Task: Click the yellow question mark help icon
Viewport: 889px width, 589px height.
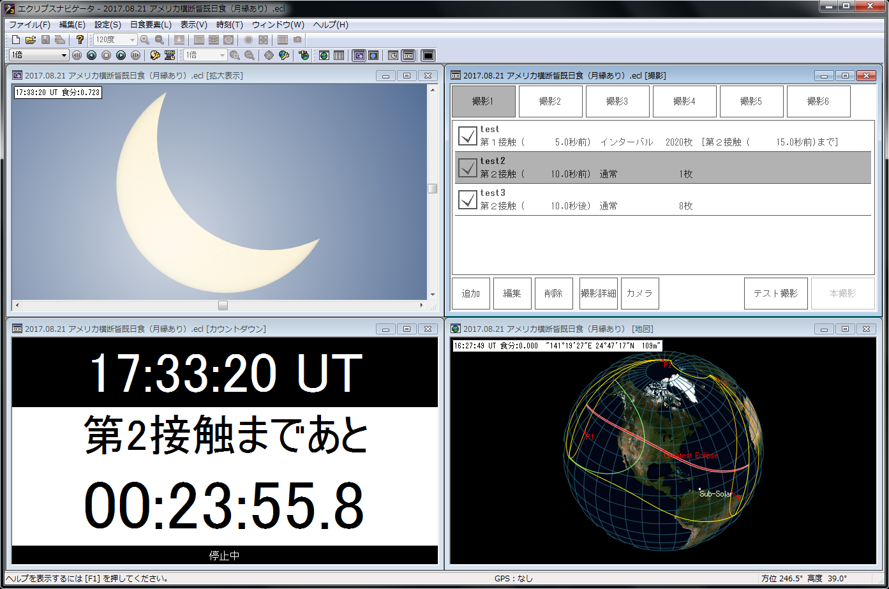Action: pyautogui.click(x=80, y=40)
